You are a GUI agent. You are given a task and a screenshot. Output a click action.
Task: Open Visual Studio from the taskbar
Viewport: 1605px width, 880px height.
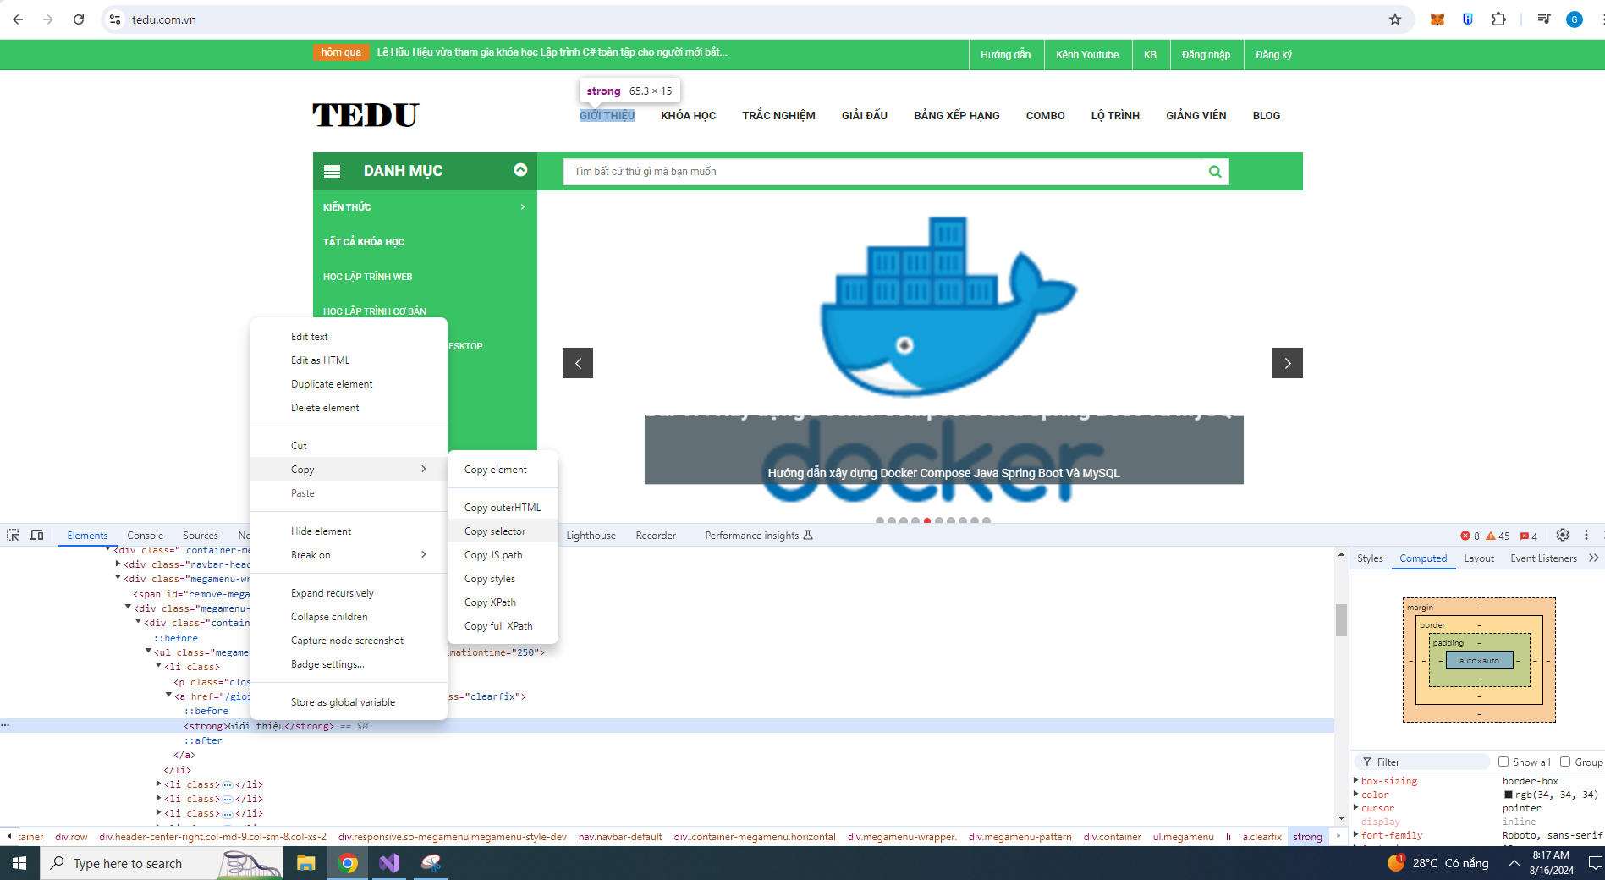[x=389, y=863]
